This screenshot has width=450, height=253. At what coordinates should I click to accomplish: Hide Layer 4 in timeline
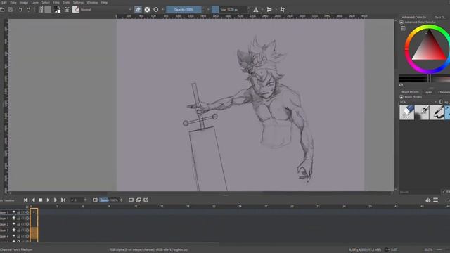13,236
